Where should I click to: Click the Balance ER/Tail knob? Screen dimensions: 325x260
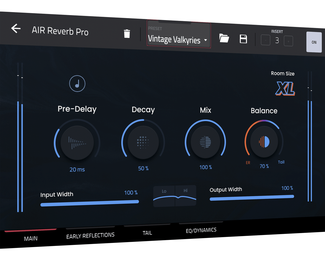pyautogui.click(x=264, y=142)
